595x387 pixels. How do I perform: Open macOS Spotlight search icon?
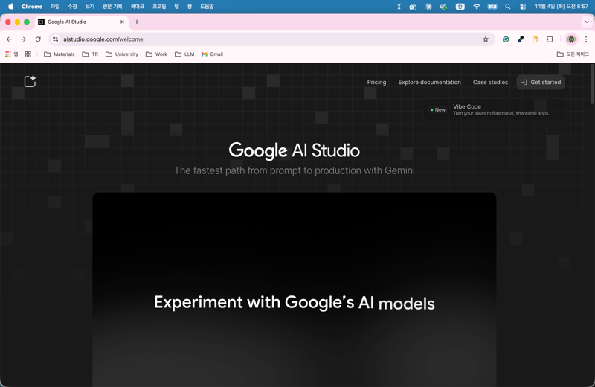click(508, 7)
